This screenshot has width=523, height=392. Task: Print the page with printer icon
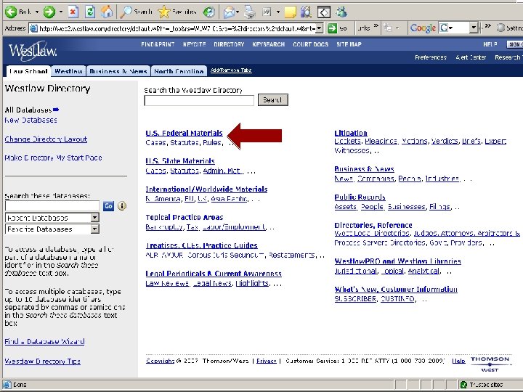[x=249, y=12]
